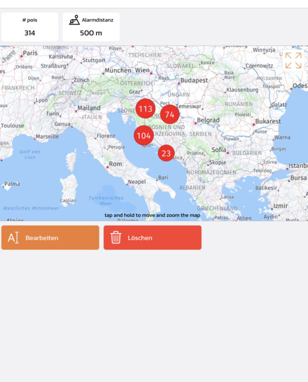This screenshot has height=382, width=308.
Task: Tap the 104 cluster marker near Split
Action: [x=144, y=136]
